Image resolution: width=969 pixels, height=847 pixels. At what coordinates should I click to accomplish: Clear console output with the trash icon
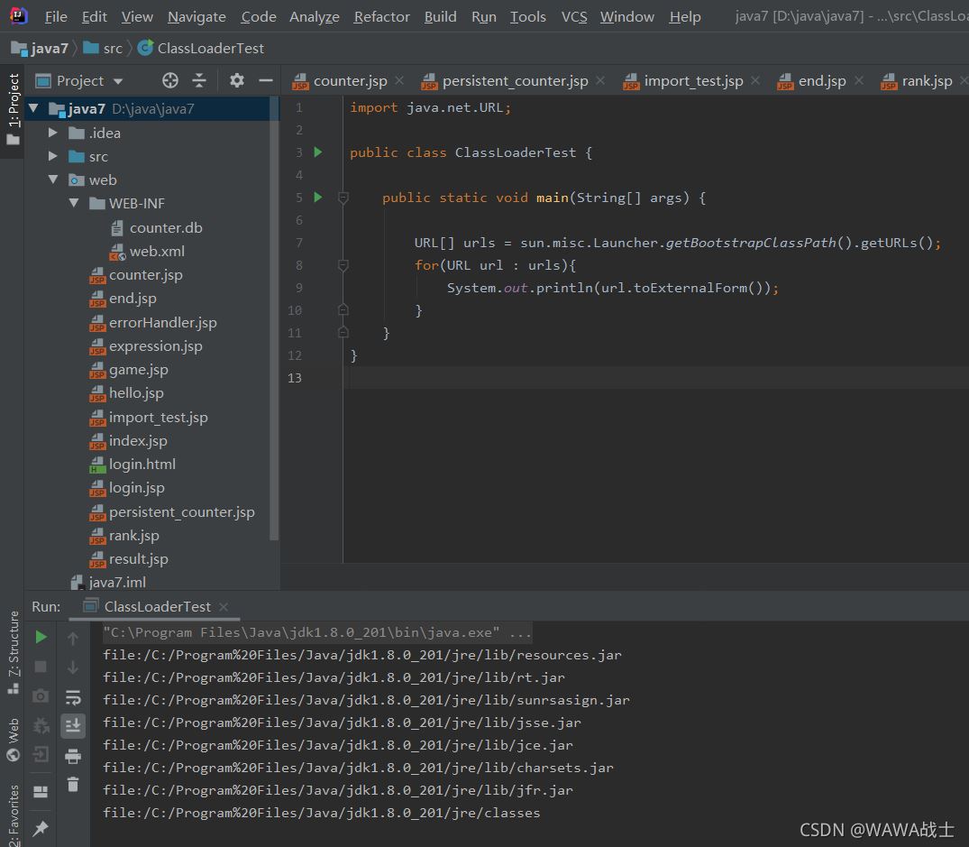73,785
